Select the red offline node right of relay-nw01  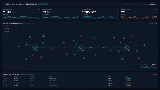[x=51, y=49]
